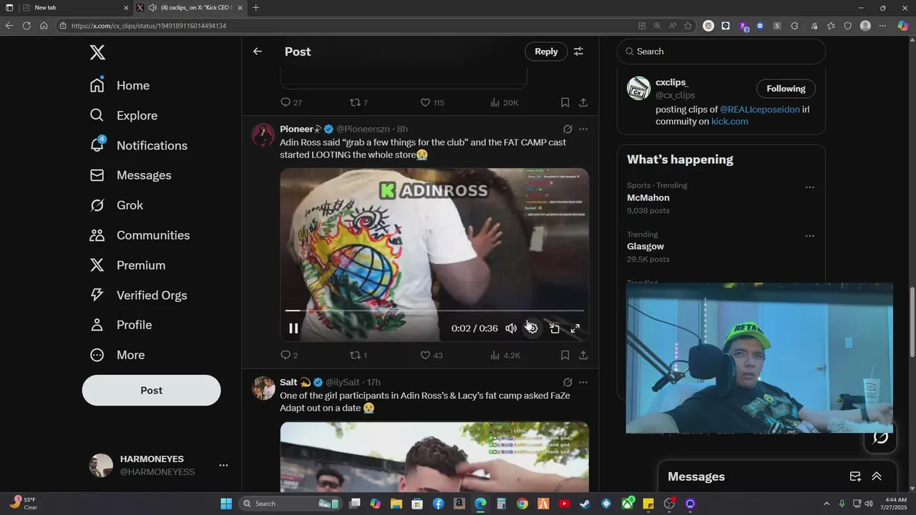Click Grok icon on Pioneer post
This screenshot has height=515, width=916.
(567, 129)
